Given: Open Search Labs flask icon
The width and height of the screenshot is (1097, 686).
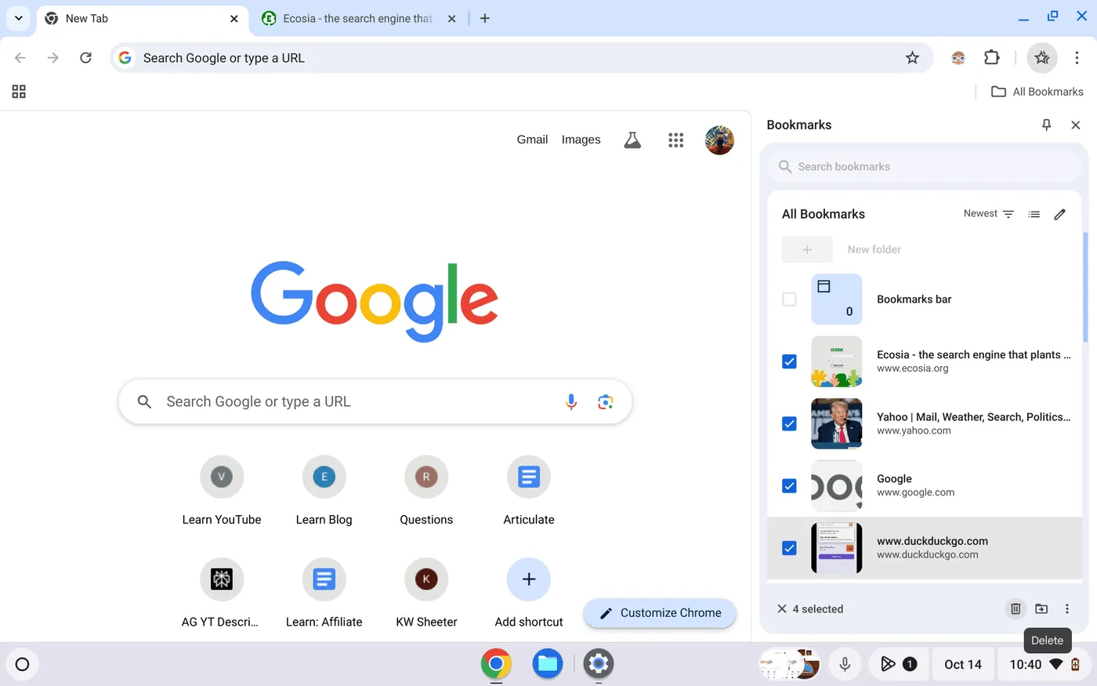Looking at the screenshot, I should (632, 140).
